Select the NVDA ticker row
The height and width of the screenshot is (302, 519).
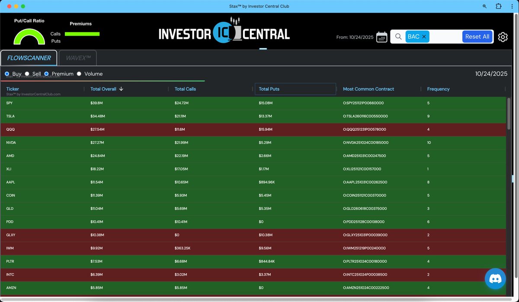point(253,143)
